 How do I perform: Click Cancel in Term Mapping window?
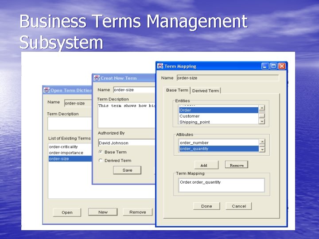point(239,206)
